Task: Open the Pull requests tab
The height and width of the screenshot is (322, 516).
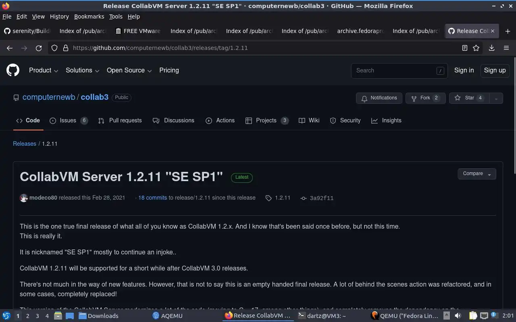Action: pyautogui.click(x=120, y=121)
